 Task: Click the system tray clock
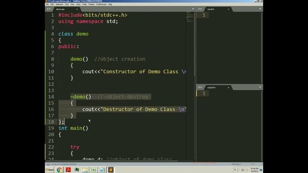[255, 170]
